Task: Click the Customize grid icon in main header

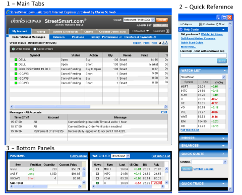Action: click(x=167, y=31)
